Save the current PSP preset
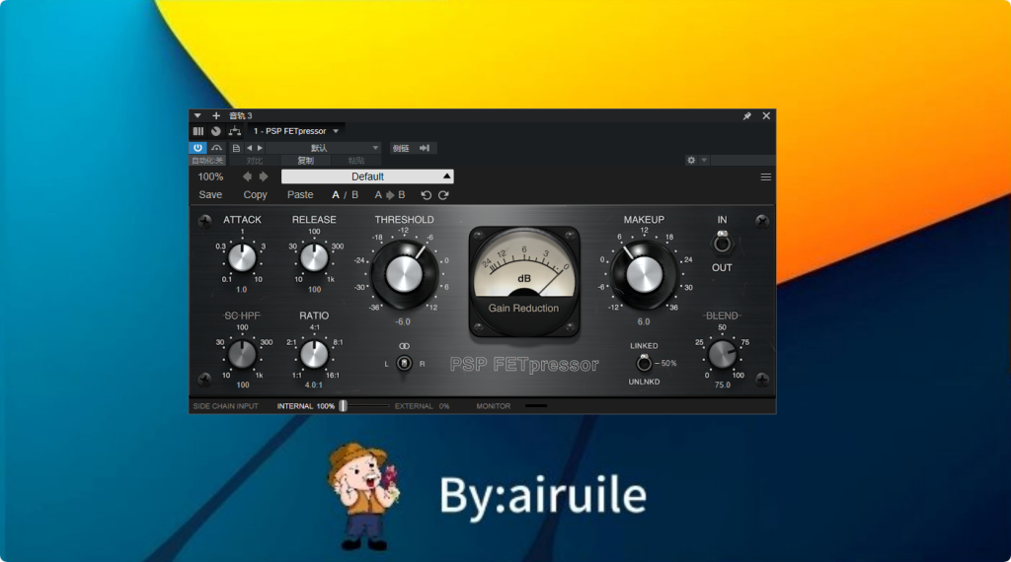The height and width of the screenshot is (562, 1011). pyautogui.click(x=210, y=195)
